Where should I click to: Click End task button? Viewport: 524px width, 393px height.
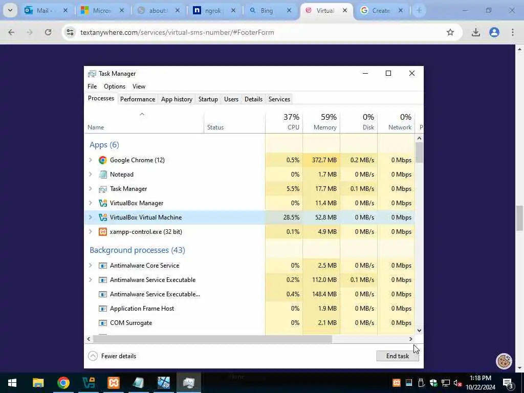[397, 356]
